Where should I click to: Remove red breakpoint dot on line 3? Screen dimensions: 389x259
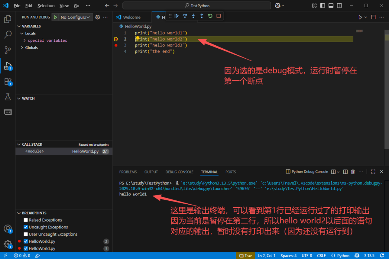(116, 45)
